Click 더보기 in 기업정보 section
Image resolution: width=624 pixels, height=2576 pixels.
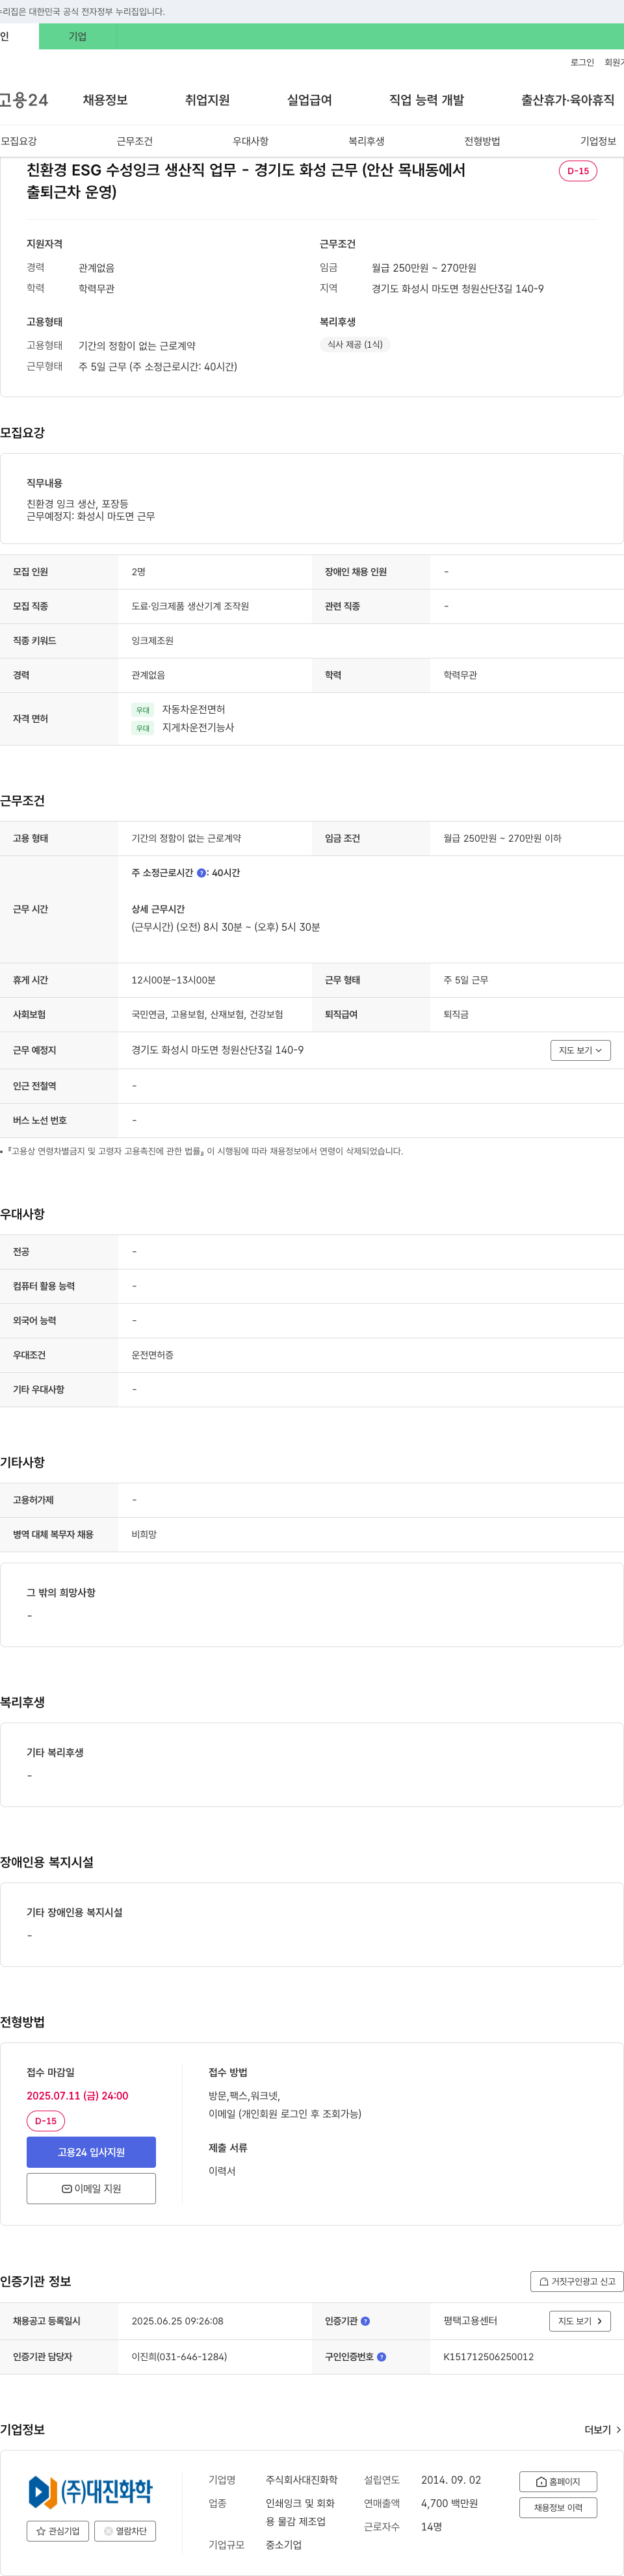(x=602, y=2429)
